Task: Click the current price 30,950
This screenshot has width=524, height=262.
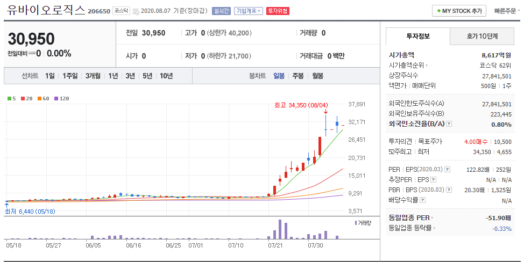Action: [x=31, y=39]
